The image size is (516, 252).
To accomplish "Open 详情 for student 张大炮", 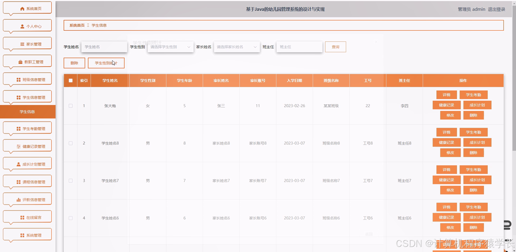I will 446,95.
